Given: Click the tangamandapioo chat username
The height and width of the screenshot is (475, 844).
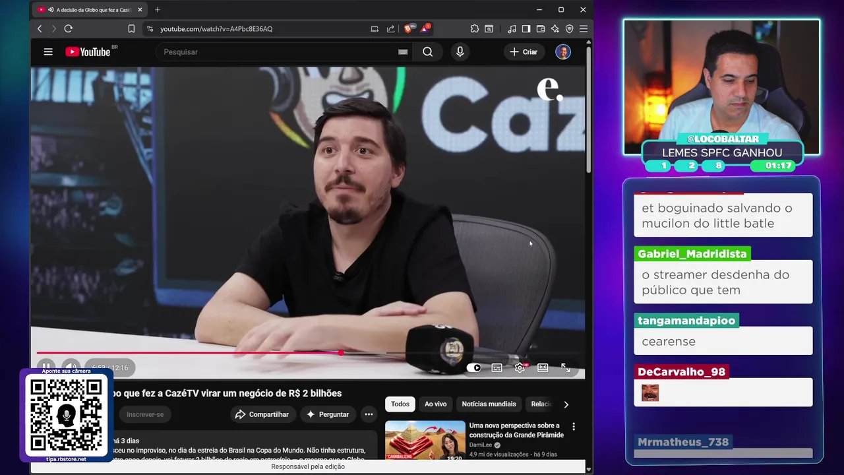Looking at the screenshot, I should pos(686,321).
